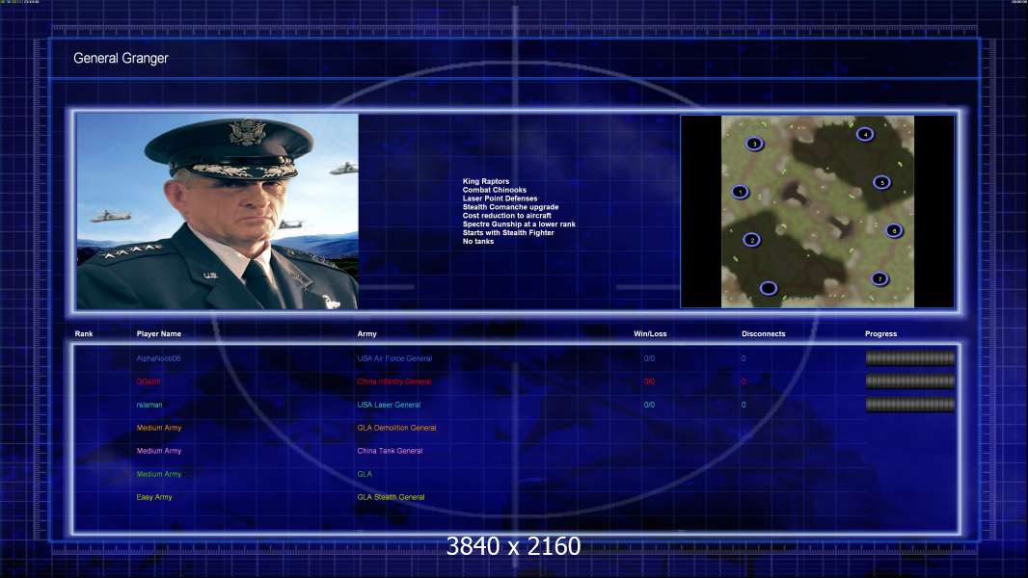Click the USA Air Force General army
This screenshot has height=578, width=1028.
point(394,358)
